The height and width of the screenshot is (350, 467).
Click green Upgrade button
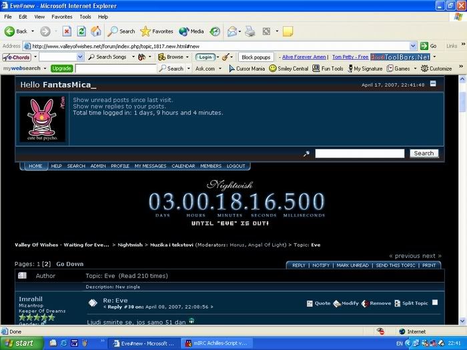(61, 69)
